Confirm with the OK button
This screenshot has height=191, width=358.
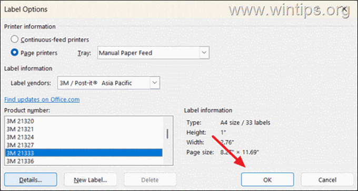pyautogui.click(x=267, y=179)
